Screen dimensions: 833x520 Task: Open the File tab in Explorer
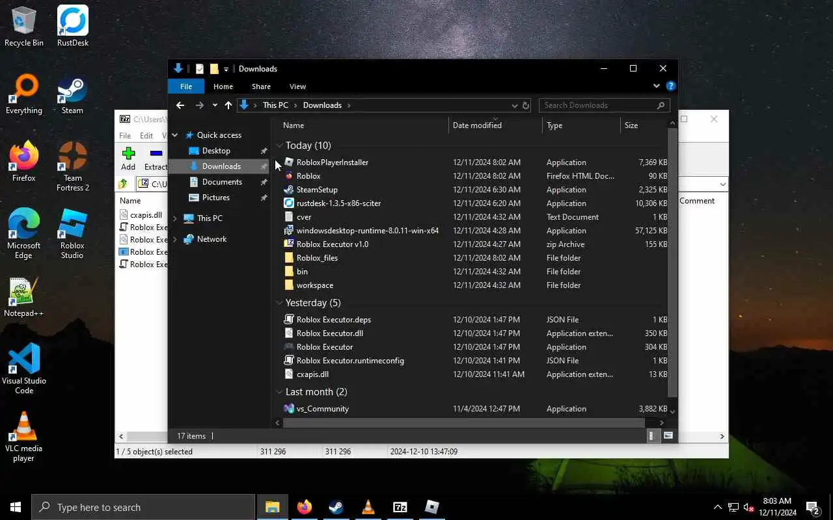[186, 86]
